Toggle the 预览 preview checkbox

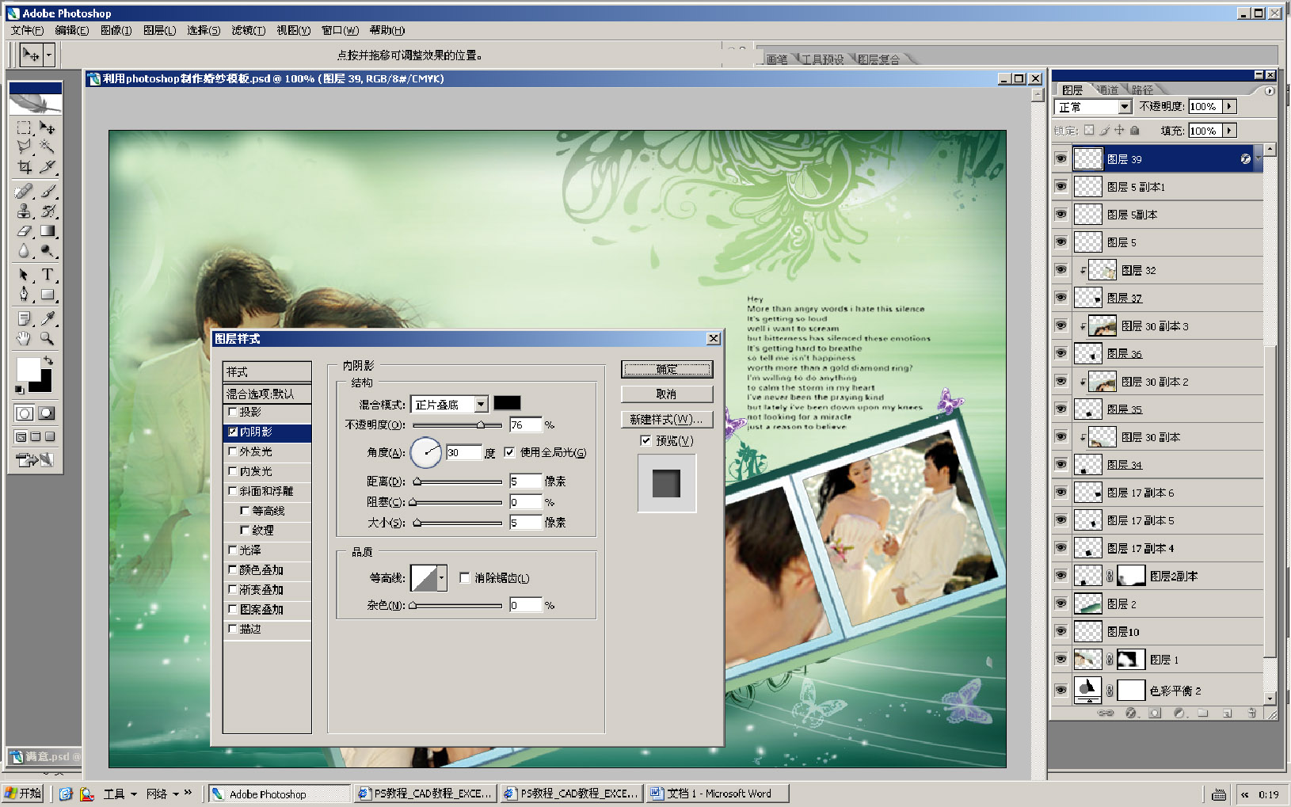(x=645, y=440)
